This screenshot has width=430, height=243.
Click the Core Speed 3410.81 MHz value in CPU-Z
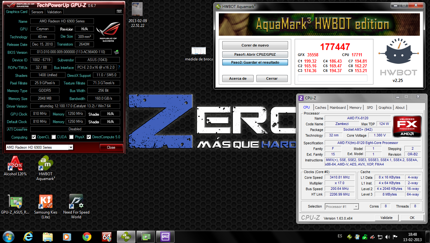pos(340,178)
